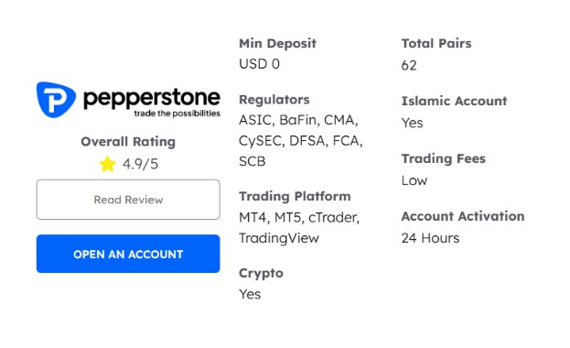Click the Pepperstone blue P logo icon

56,100
